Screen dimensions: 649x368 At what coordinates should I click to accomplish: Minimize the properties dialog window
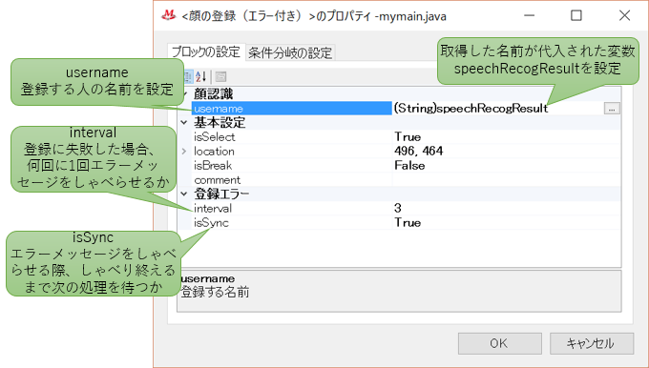pyautogui.click(x=529, y=15)
